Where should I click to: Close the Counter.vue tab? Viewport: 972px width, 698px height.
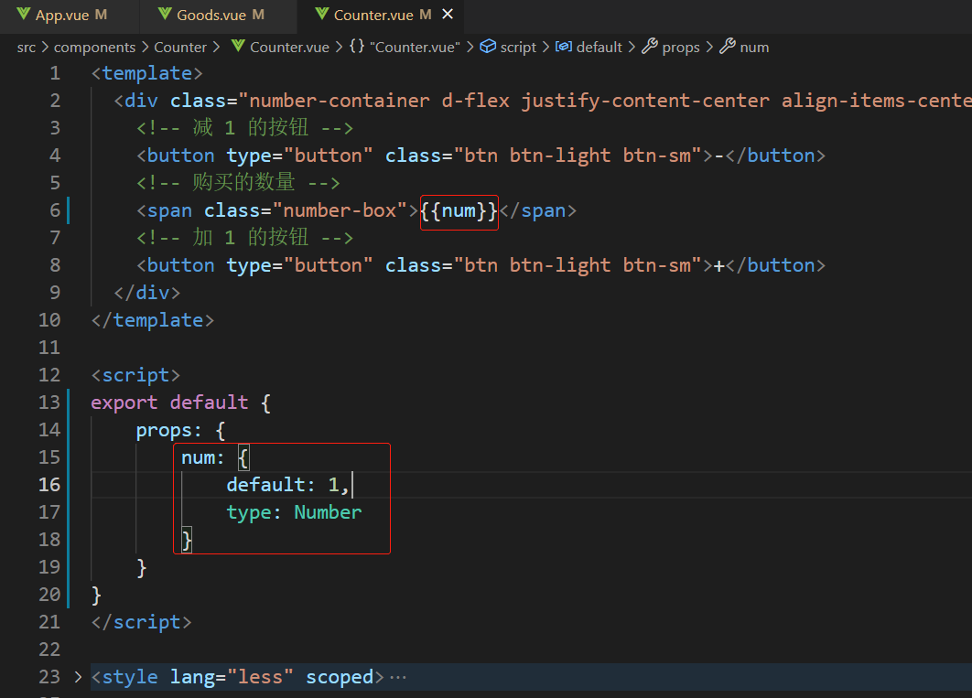(448, 14)
